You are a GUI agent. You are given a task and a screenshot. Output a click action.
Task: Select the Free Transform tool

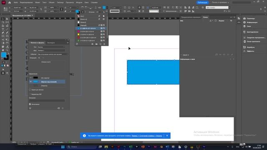click(7, 40)
